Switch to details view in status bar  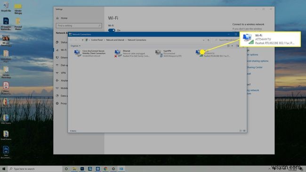tap(241, 131)
